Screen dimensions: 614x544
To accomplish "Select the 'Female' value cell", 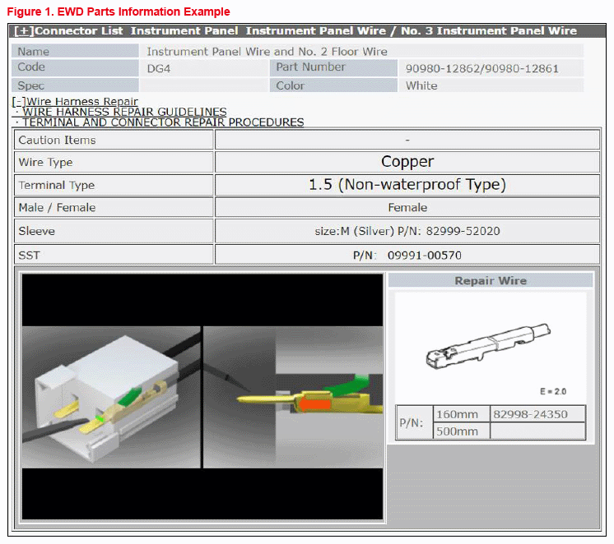I will [x=407, y=207].
